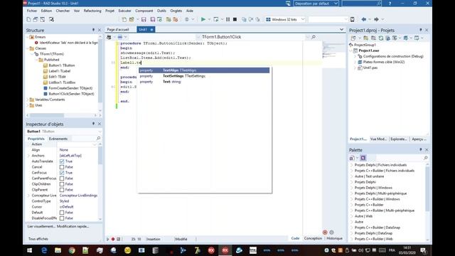455x256 pixels.
Task: Click the search icon in the Inspecteur d'objets
Action: click(98, 139)
